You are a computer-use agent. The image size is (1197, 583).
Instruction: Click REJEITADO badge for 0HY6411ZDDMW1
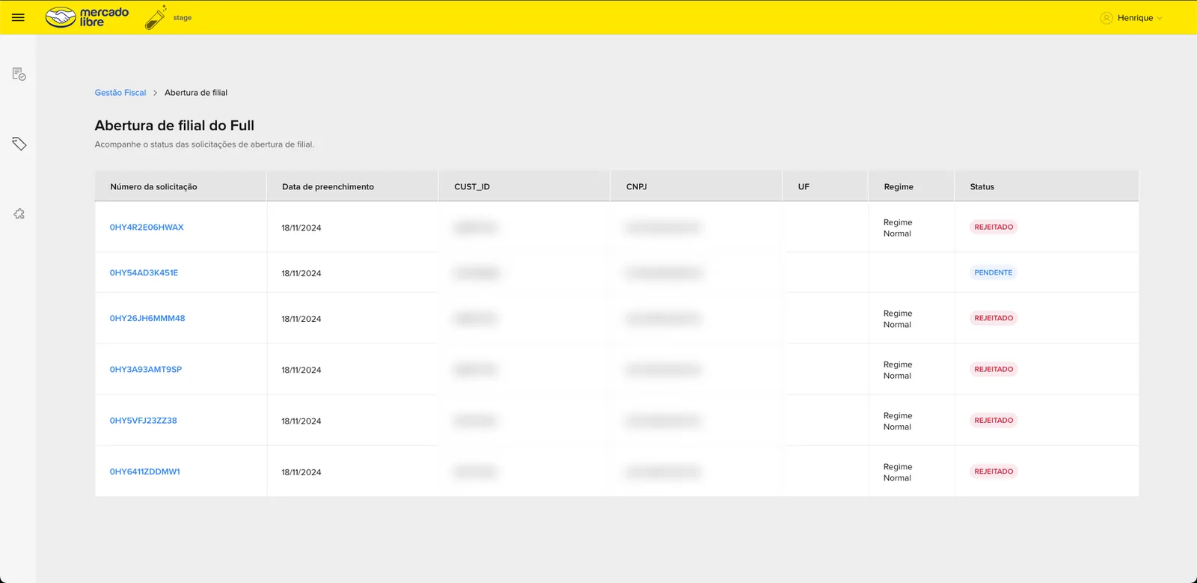(x=994, y=472)
